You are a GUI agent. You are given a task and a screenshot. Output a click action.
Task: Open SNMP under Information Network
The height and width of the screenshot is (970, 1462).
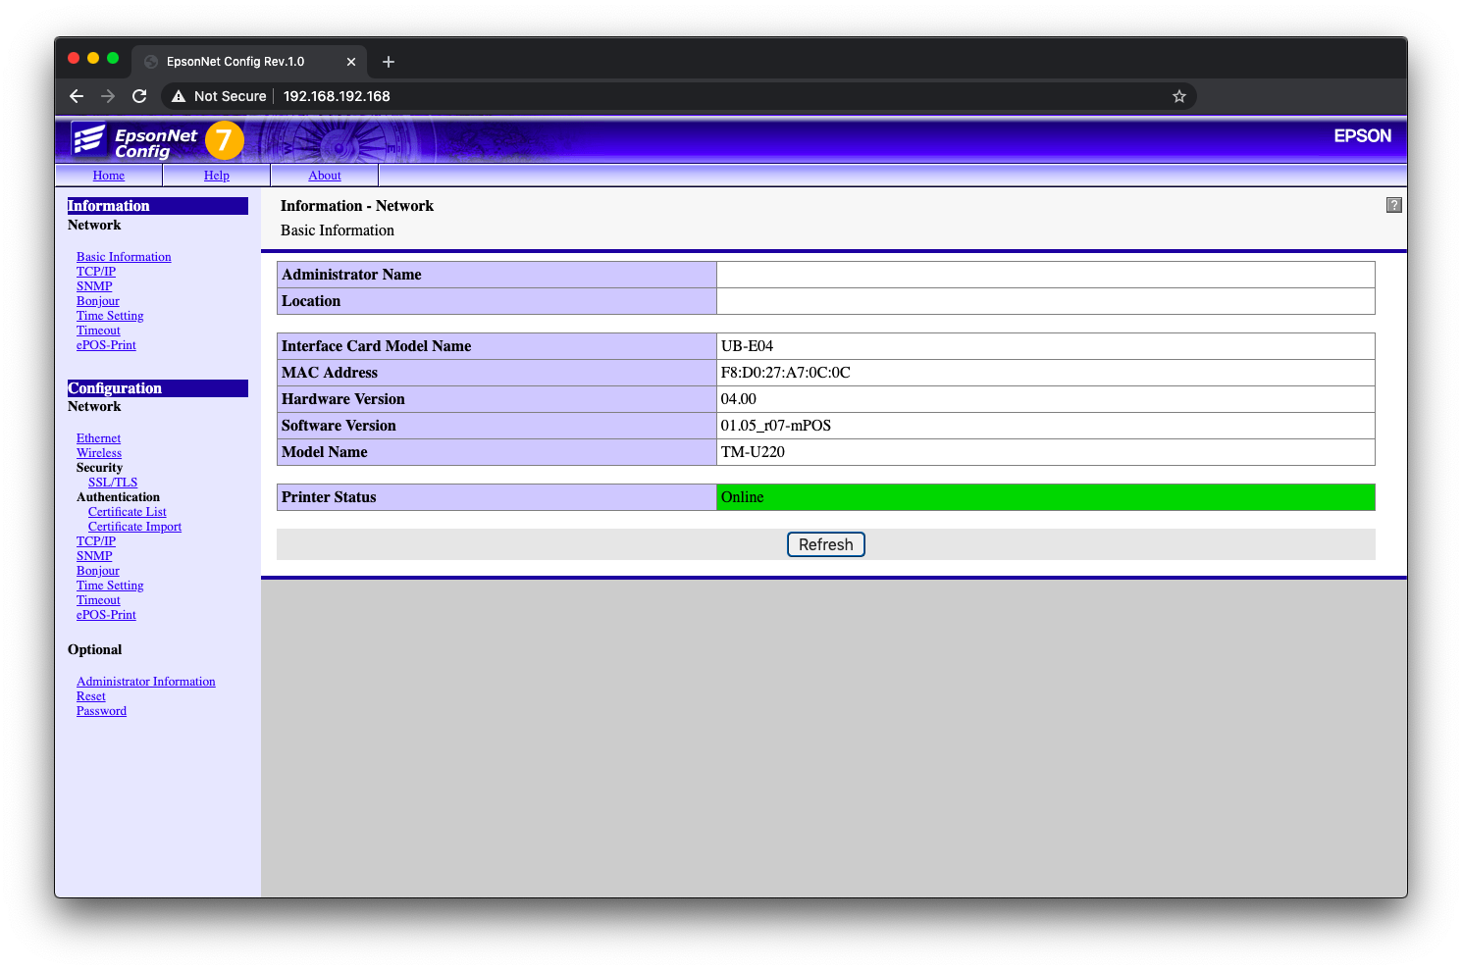tap(94, 286)
